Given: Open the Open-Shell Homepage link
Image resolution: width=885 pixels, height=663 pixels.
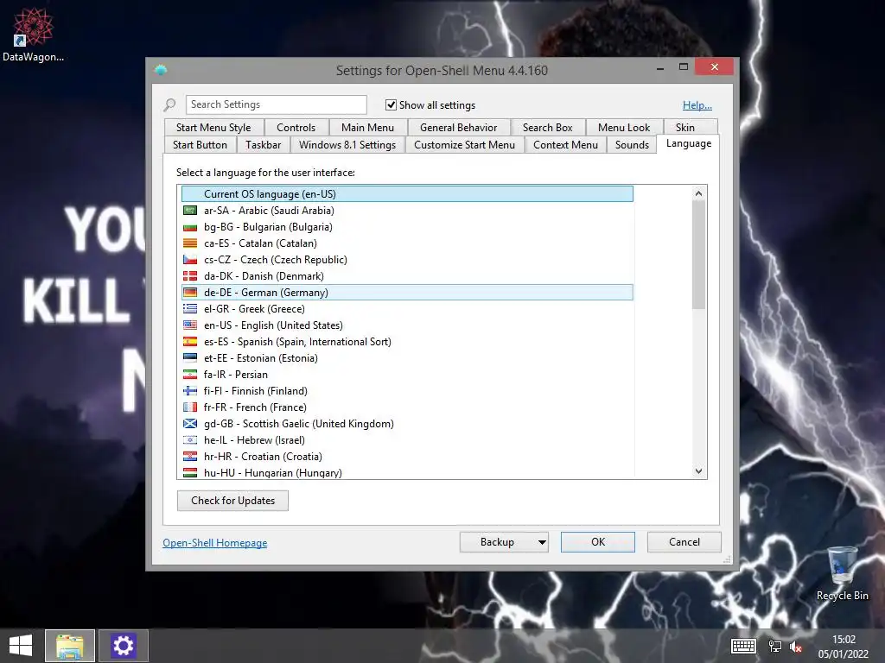Looking at the screenshot, I should click(215, 543).
